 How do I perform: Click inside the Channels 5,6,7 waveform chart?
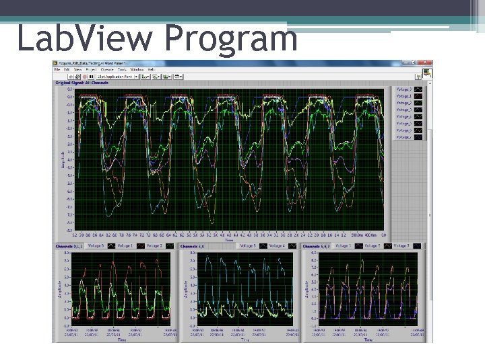coord(368,289)
